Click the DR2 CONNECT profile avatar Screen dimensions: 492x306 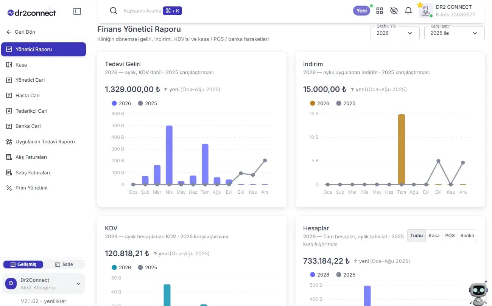click(426, 11)
